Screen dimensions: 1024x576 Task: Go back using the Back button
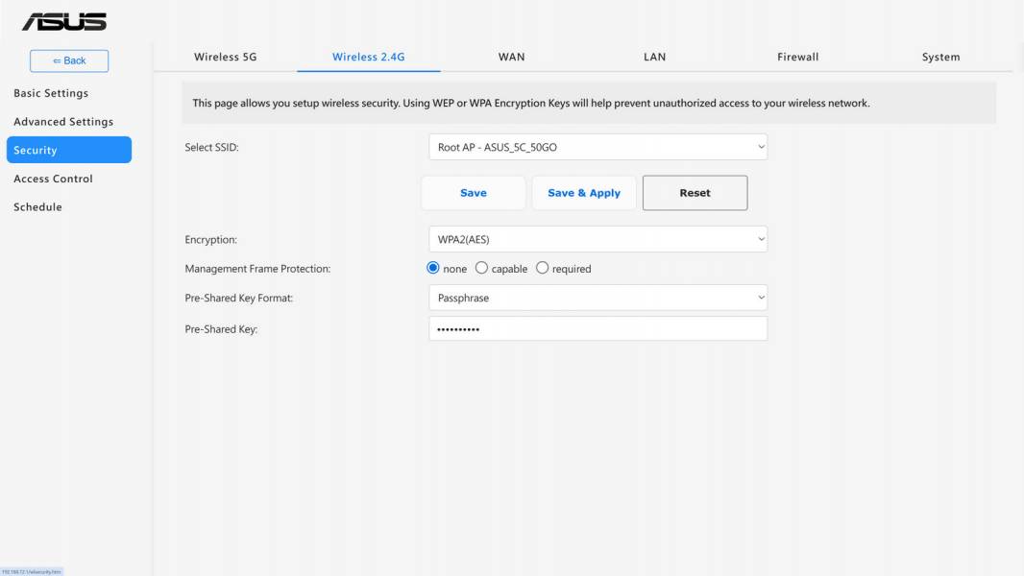coord(69,60)
